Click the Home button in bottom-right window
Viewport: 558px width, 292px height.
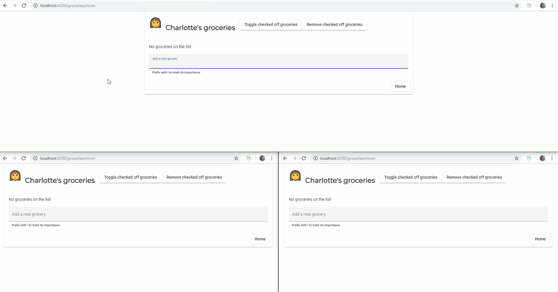[540, 239]
